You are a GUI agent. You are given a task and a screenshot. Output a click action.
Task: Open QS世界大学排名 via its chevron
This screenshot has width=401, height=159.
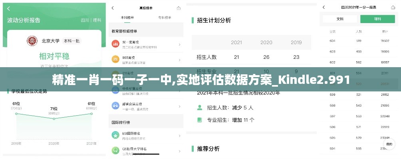click(179, 151)
